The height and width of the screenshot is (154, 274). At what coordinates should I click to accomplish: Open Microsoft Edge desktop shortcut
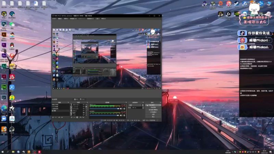point(4,108)
